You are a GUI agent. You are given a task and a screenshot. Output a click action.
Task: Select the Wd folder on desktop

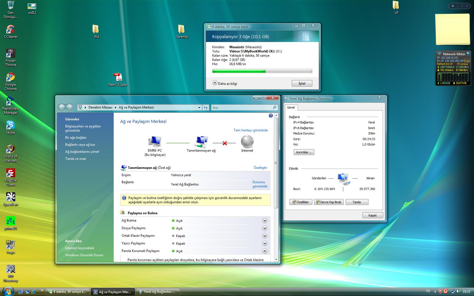(x=96, y=32)
